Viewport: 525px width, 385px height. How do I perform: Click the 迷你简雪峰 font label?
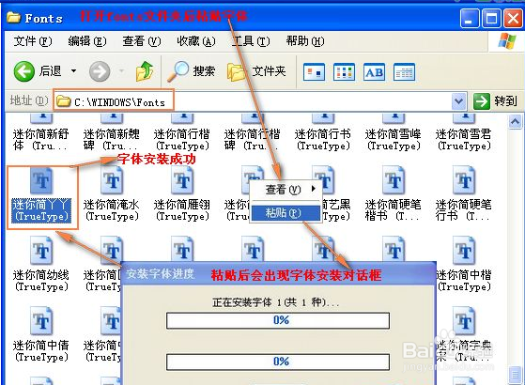(394, 140)
